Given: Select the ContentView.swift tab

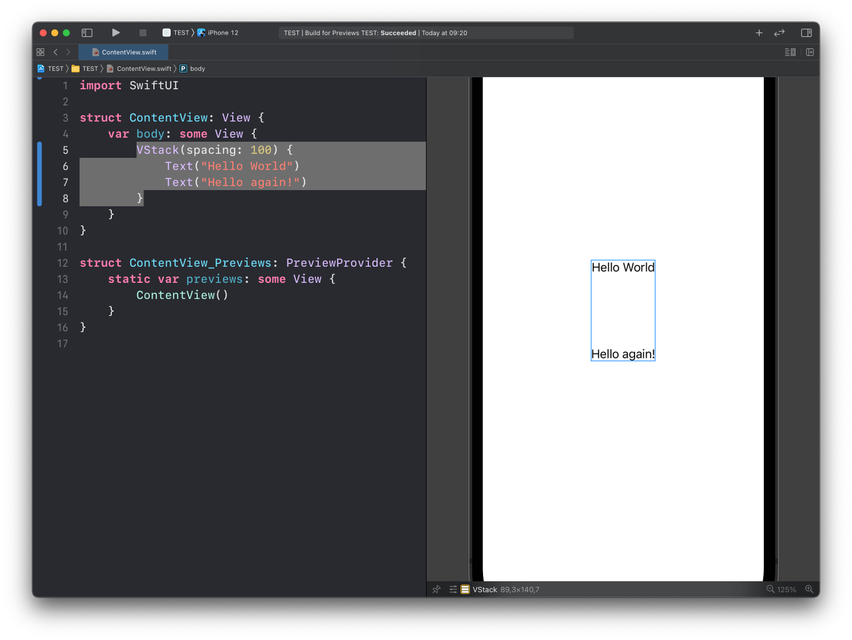Looking at the screenshot, I should pyautogui.click(x=124, y=52).
